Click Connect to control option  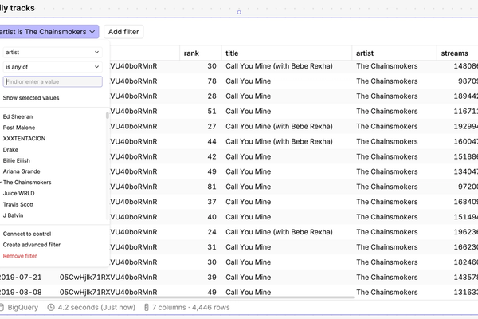click(x=27, y=234)
